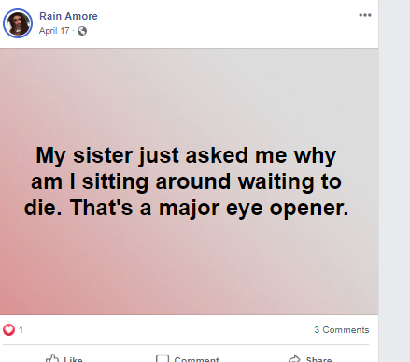Click the heart reaction icon

click(x=8, y=330)
